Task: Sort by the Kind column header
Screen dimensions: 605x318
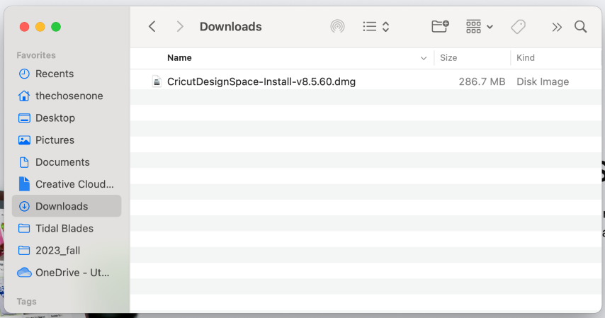Action: tap(525, 58)
